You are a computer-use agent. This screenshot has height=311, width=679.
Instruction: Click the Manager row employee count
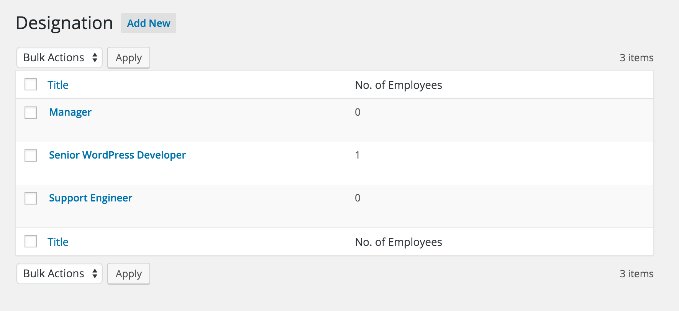(358, 112)
